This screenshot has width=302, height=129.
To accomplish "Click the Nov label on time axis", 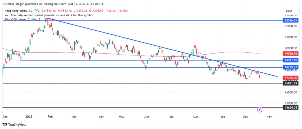I will pyautogui.click(x=269, y=117).
